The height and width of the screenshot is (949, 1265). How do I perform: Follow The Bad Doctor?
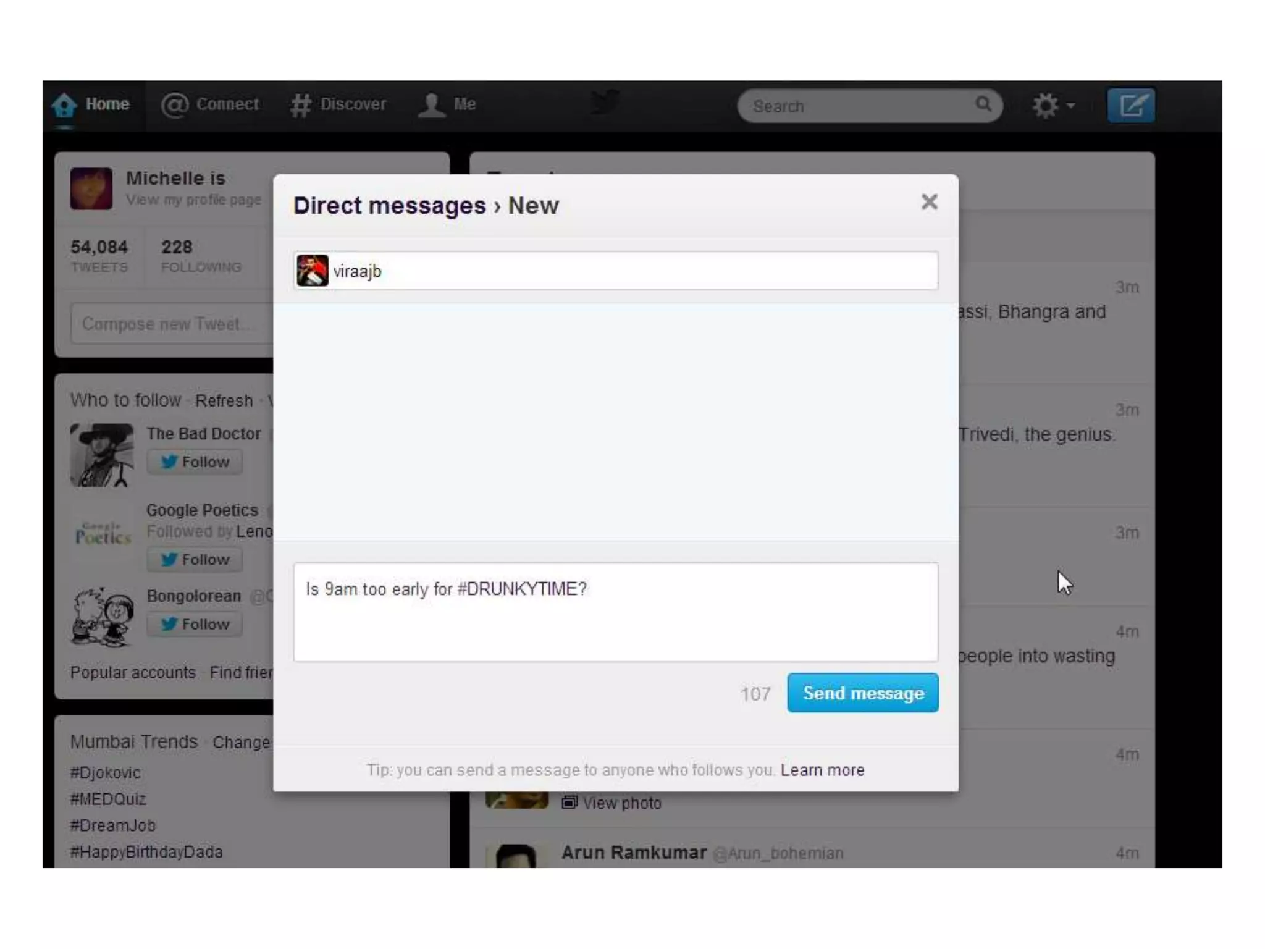195,462
